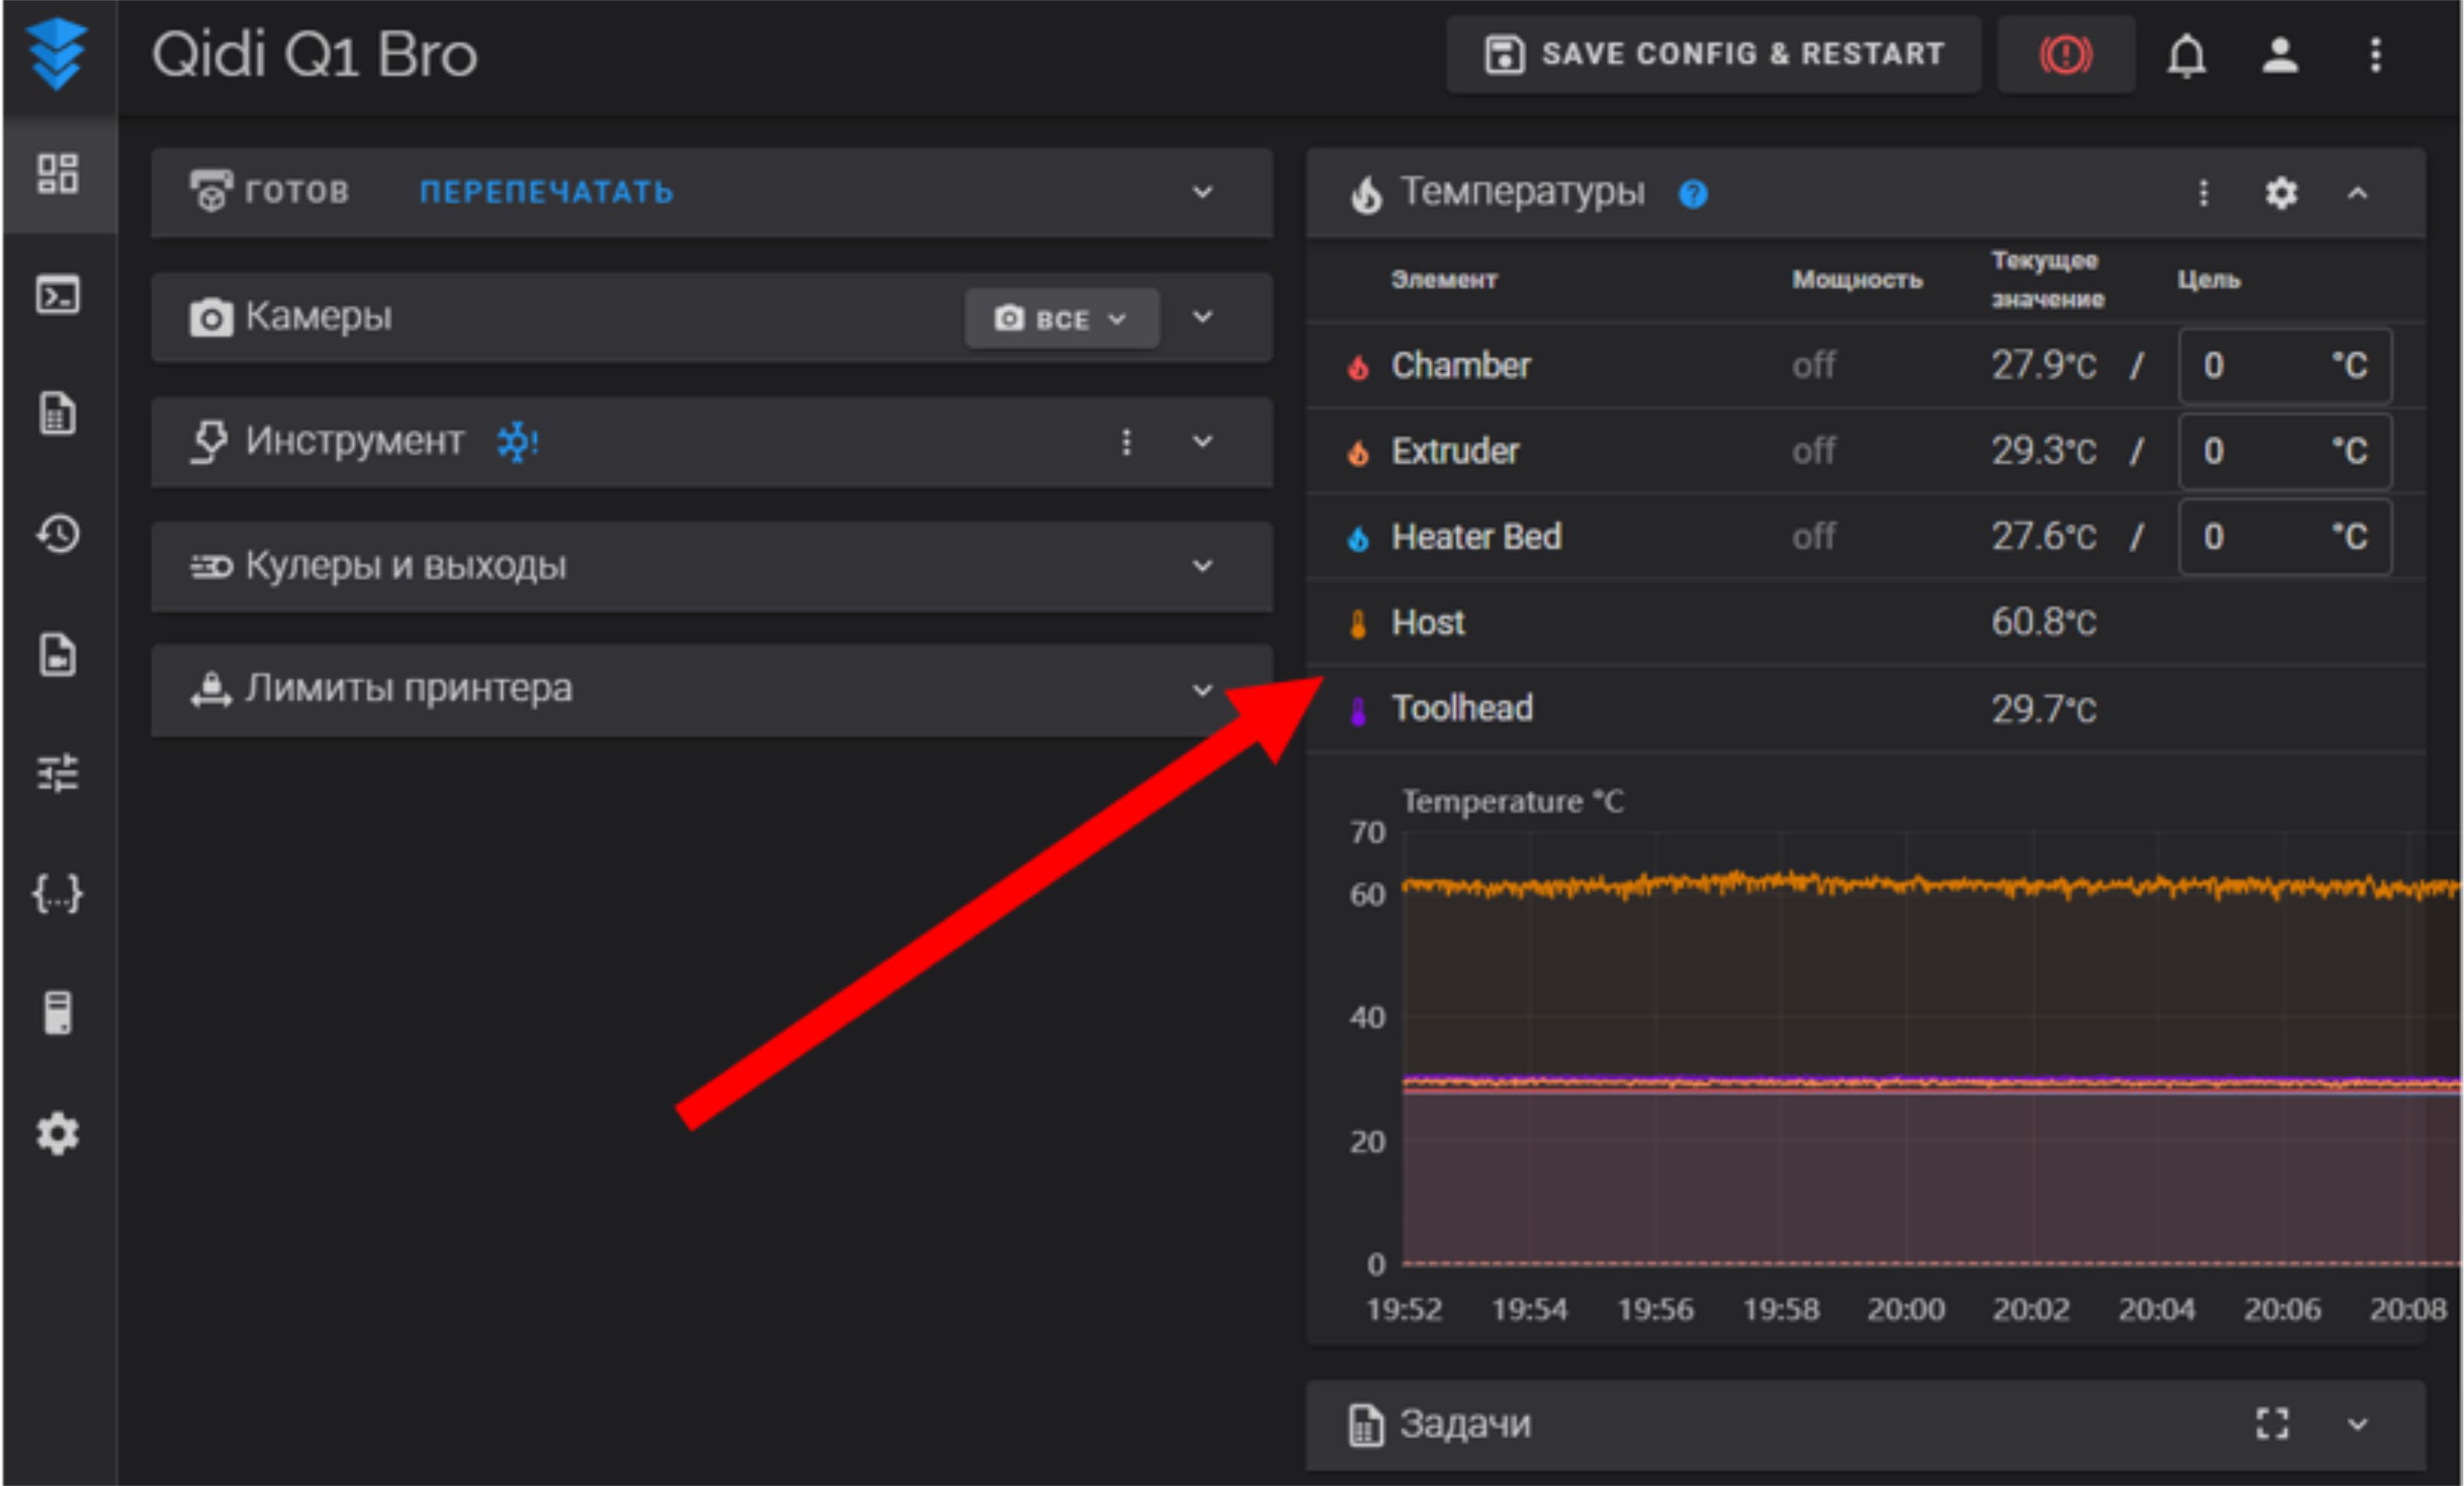Click the Fluidd logo icon
This screenshot has height=1486, width=2464.
[57, 53]
